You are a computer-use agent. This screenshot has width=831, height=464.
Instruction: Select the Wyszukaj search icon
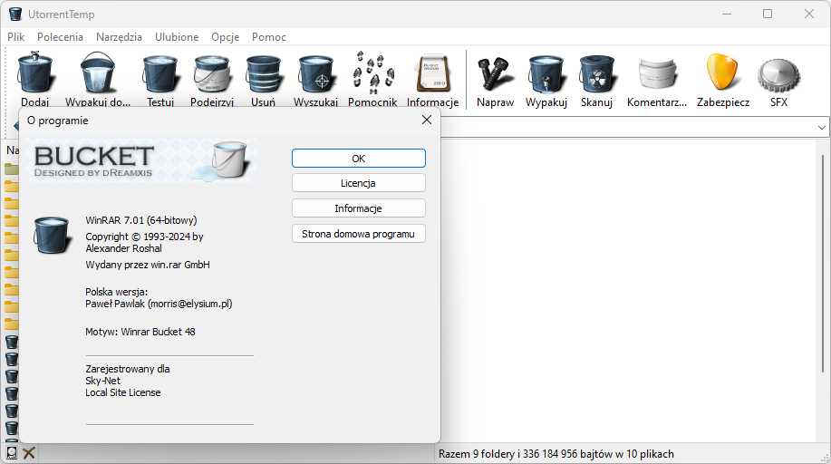[x=315, y=74]
